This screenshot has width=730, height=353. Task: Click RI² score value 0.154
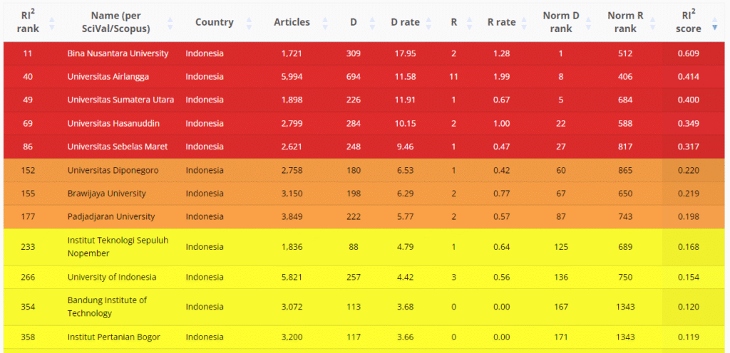(x=688, y=278)
